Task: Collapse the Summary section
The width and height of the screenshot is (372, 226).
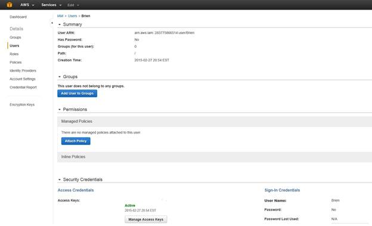Action: click(59, 24)
